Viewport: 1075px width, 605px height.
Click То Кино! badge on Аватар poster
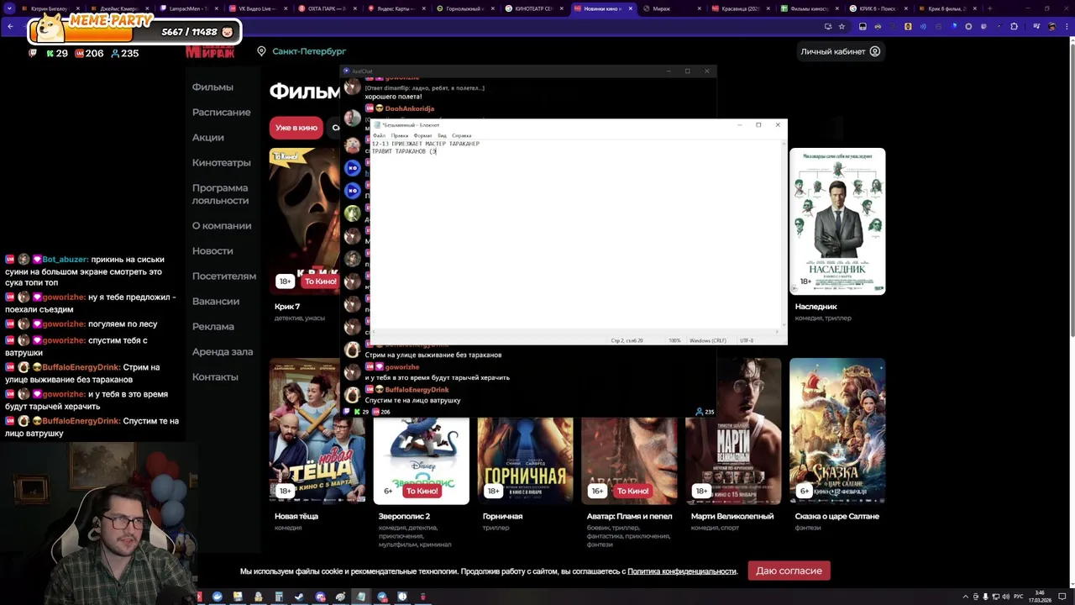pyautogui.click(x=632, y=491)
